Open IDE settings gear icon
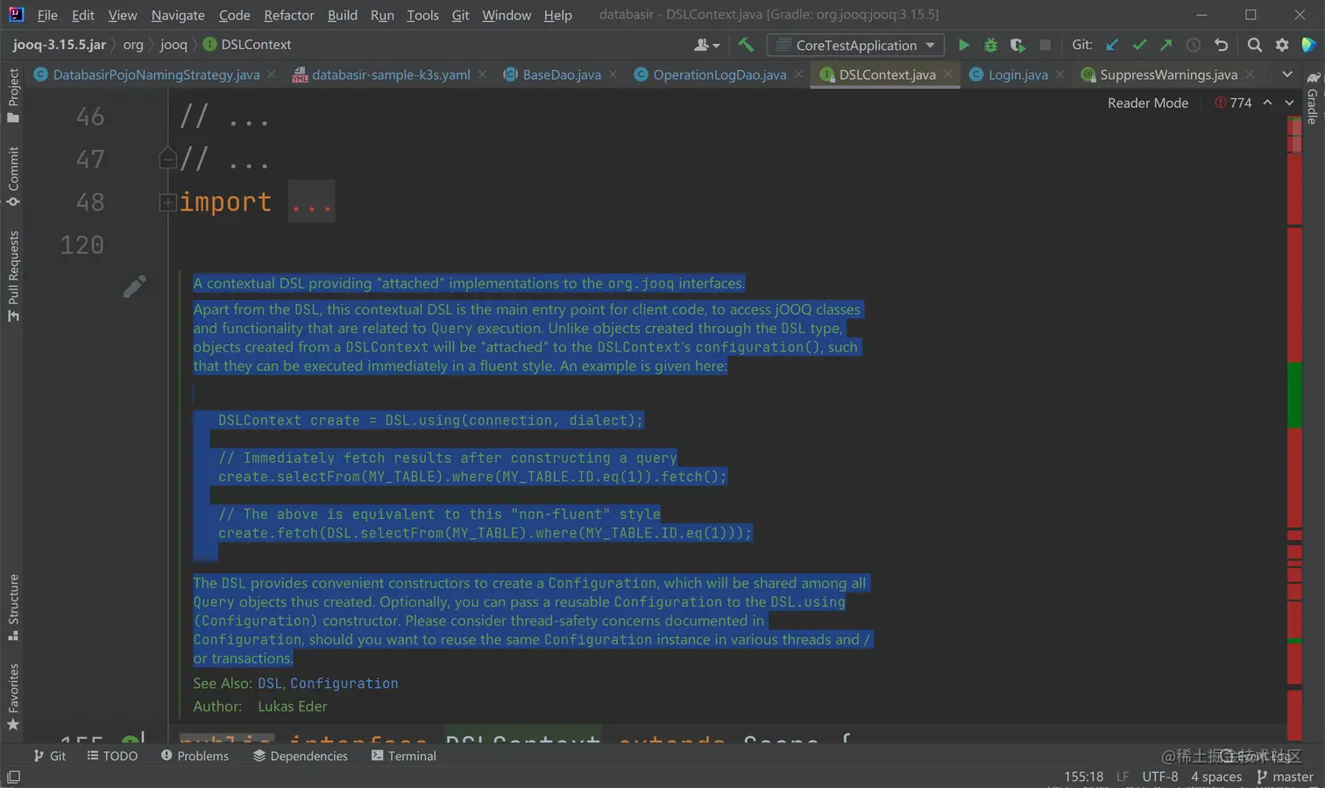The height and width of the screenshot is (788, 1325). [1282, 45]
